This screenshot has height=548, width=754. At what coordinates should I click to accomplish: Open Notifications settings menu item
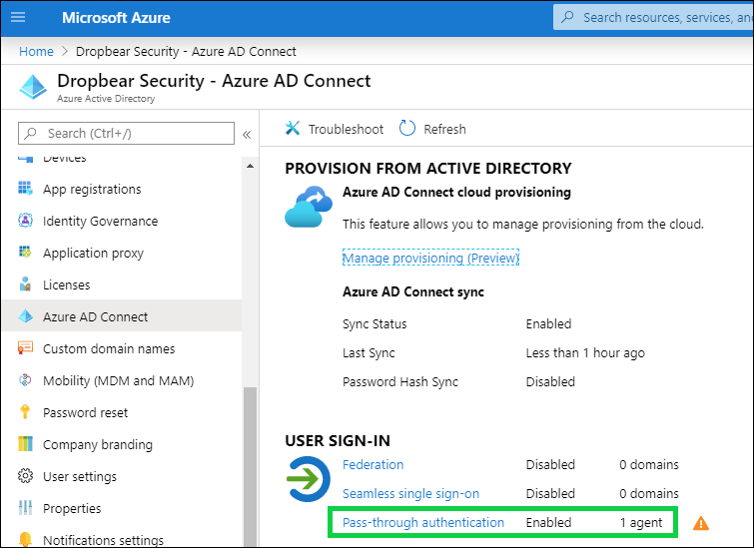tap(121, 539)
